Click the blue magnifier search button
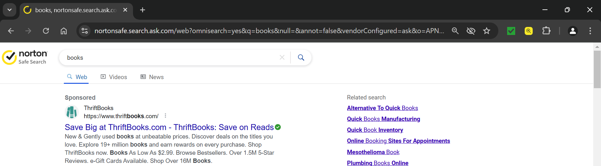This screenshot has width=601, height=166. (301, 58)
